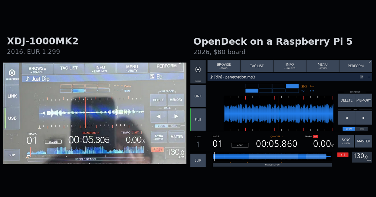Click the [djn] - penetration.mp3 track title
Viewport: 376px width, 197px height.
tap(235, 77)
